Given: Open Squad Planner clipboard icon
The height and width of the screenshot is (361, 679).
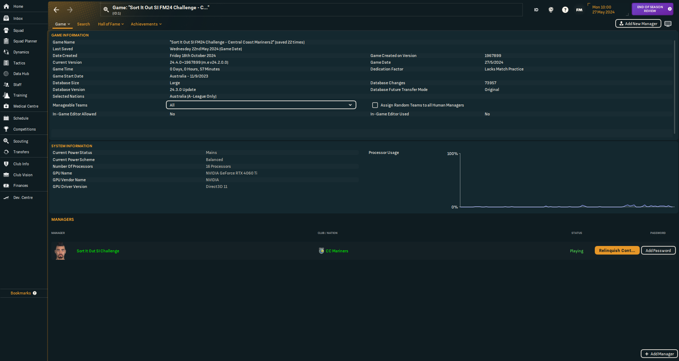Looking at the screenshot, I should tap(6, 41).
